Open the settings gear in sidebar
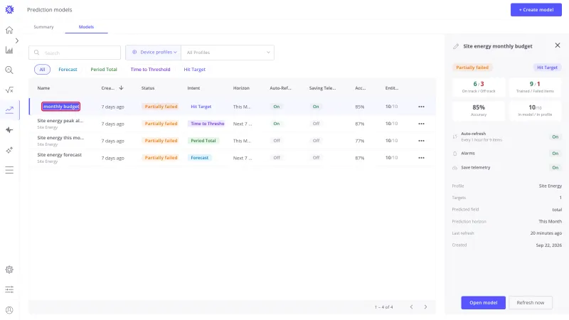The width and height of the screenshot is (569, 320). [x=9, y=270]
